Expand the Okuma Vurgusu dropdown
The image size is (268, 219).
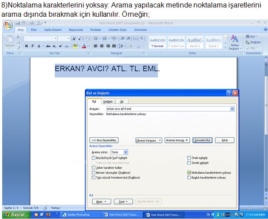(148, 140)
